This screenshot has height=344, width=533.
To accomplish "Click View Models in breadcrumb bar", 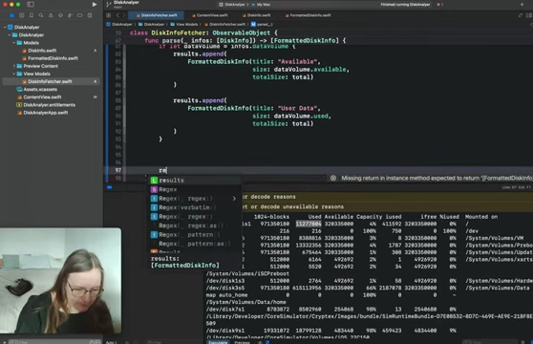I will [184, 25].
